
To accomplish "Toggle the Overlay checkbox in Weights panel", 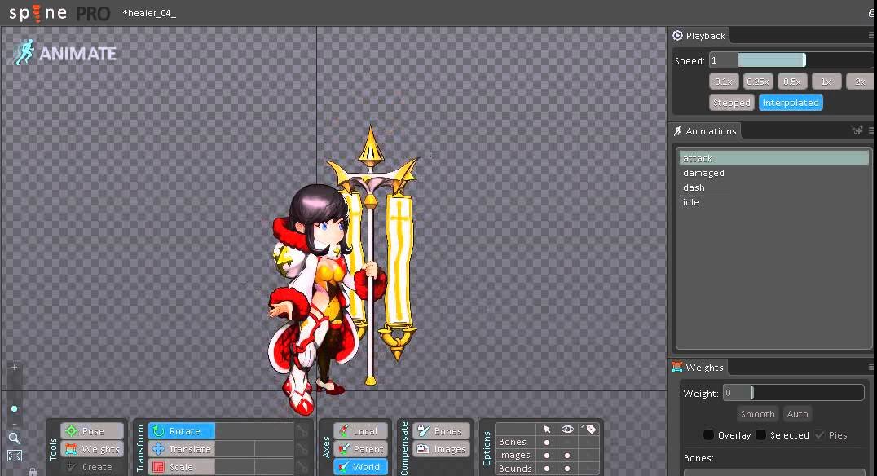I will tap(707, 434).
